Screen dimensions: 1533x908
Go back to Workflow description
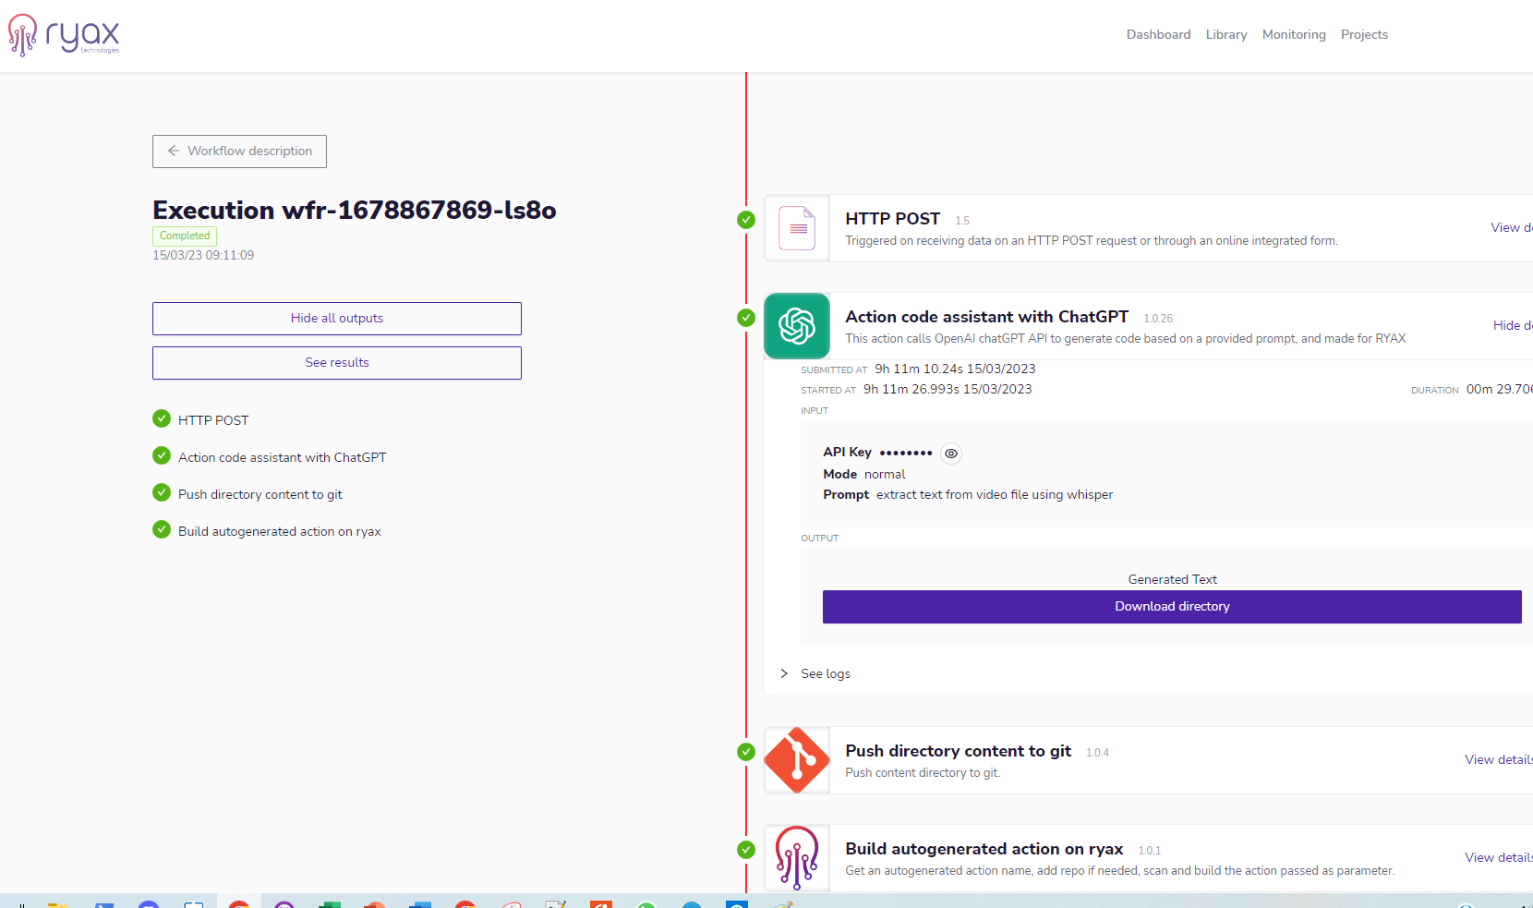(x=239, y=151)
